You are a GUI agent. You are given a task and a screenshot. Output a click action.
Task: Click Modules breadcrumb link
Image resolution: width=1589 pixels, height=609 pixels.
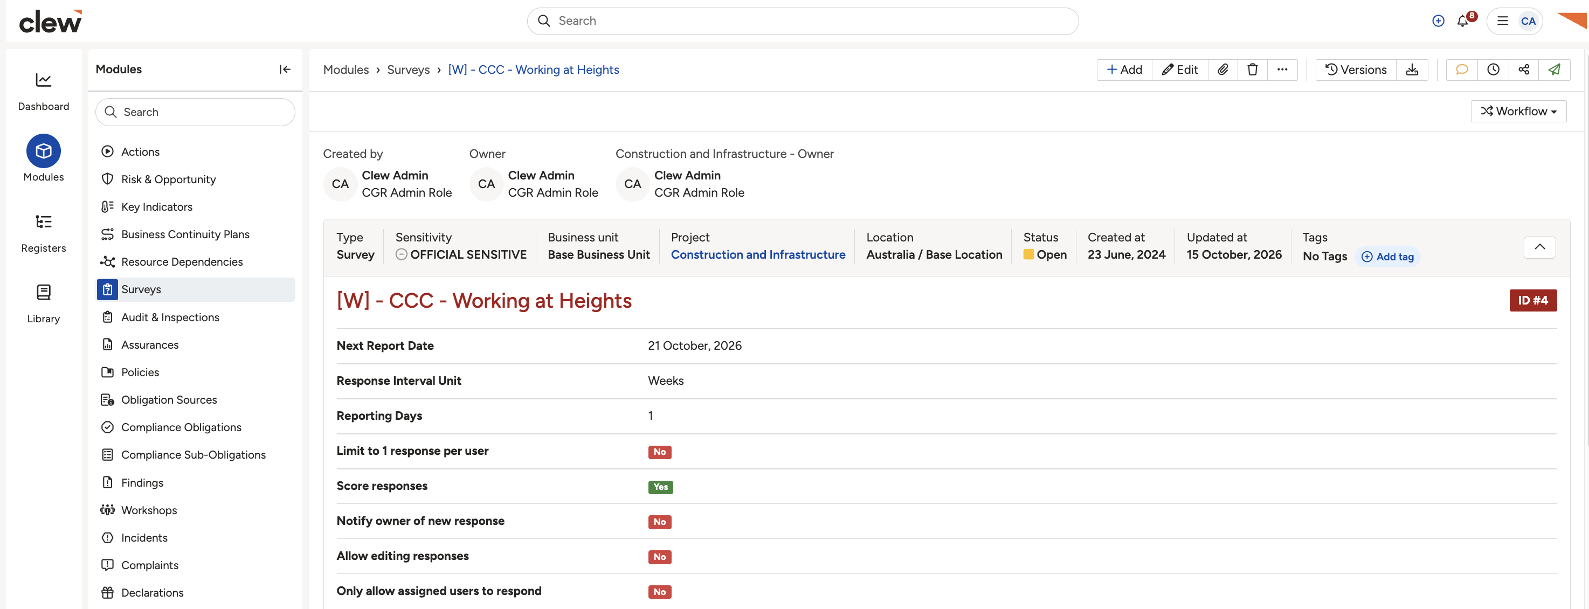[x=346, y=70]
